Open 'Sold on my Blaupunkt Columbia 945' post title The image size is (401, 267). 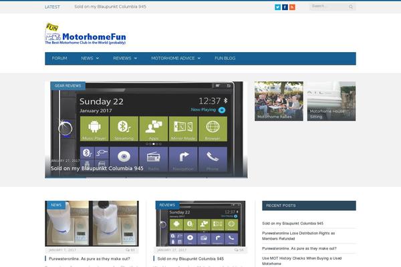190,259
